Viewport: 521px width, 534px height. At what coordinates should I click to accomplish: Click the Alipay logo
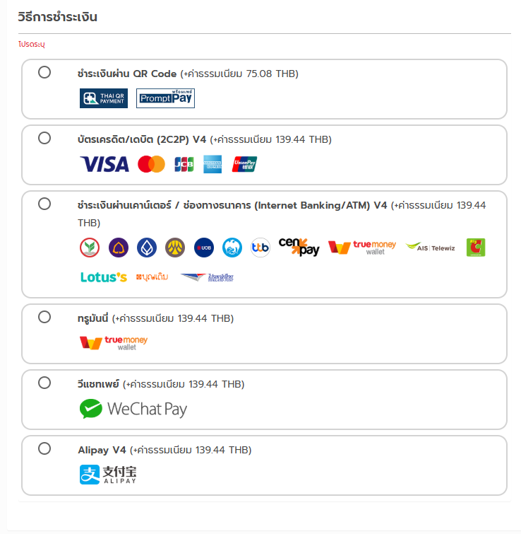coord(108,475)
